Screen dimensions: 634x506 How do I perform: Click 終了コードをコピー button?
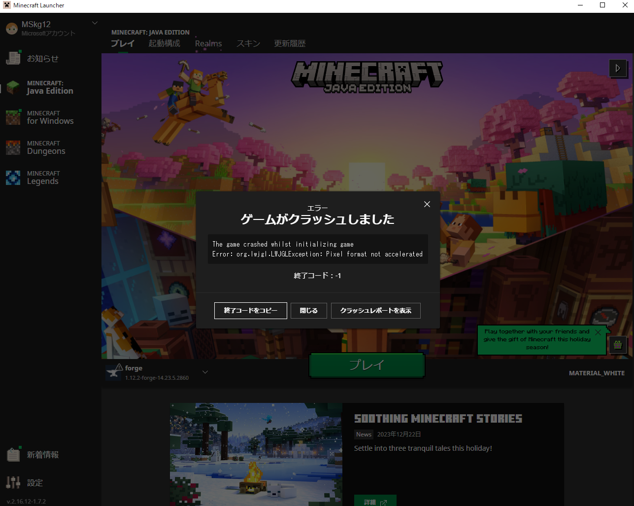click(x=250, y=311)
